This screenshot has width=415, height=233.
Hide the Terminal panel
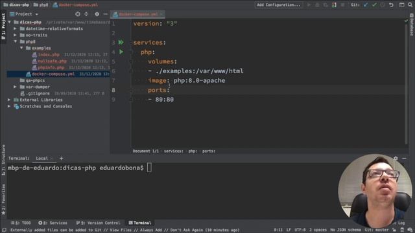404,158
